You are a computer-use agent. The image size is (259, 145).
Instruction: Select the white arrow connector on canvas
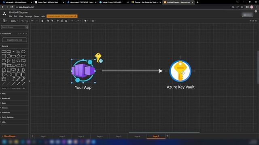(x=132, y=71)
